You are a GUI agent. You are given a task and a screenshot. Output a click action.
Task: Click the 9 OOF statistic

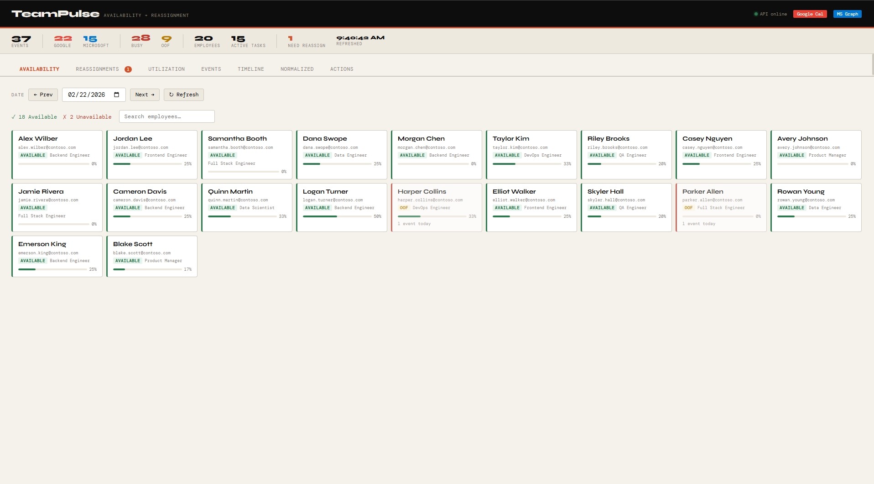pyautogui.click(x=166, y=41)
